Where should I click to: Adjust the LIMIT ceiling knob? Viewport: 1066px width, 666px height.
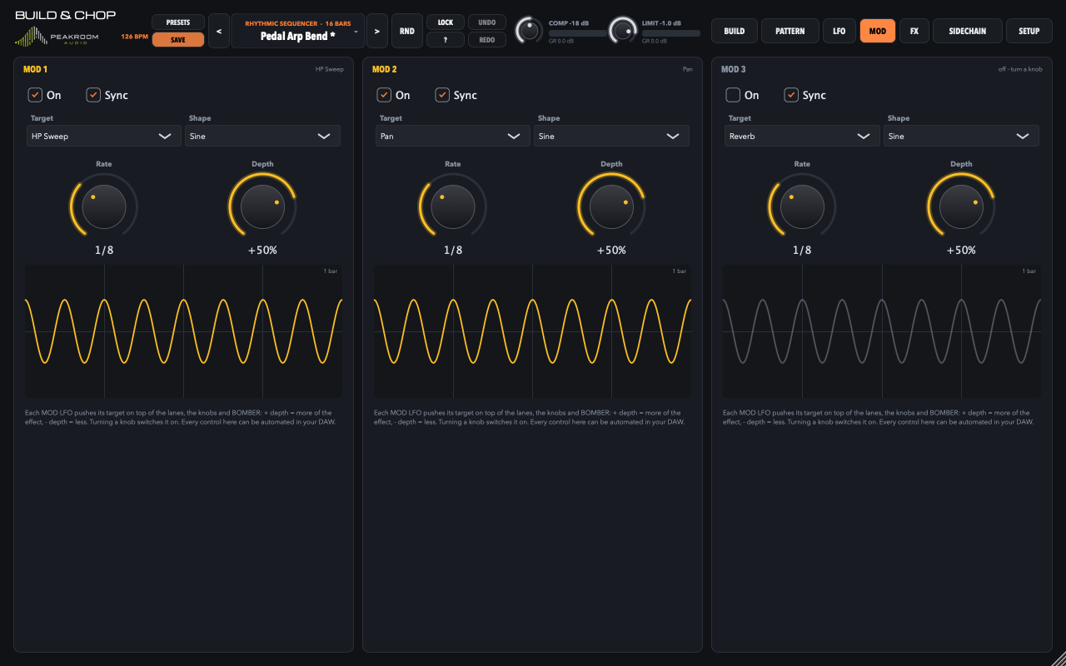(x=622, y=31)
